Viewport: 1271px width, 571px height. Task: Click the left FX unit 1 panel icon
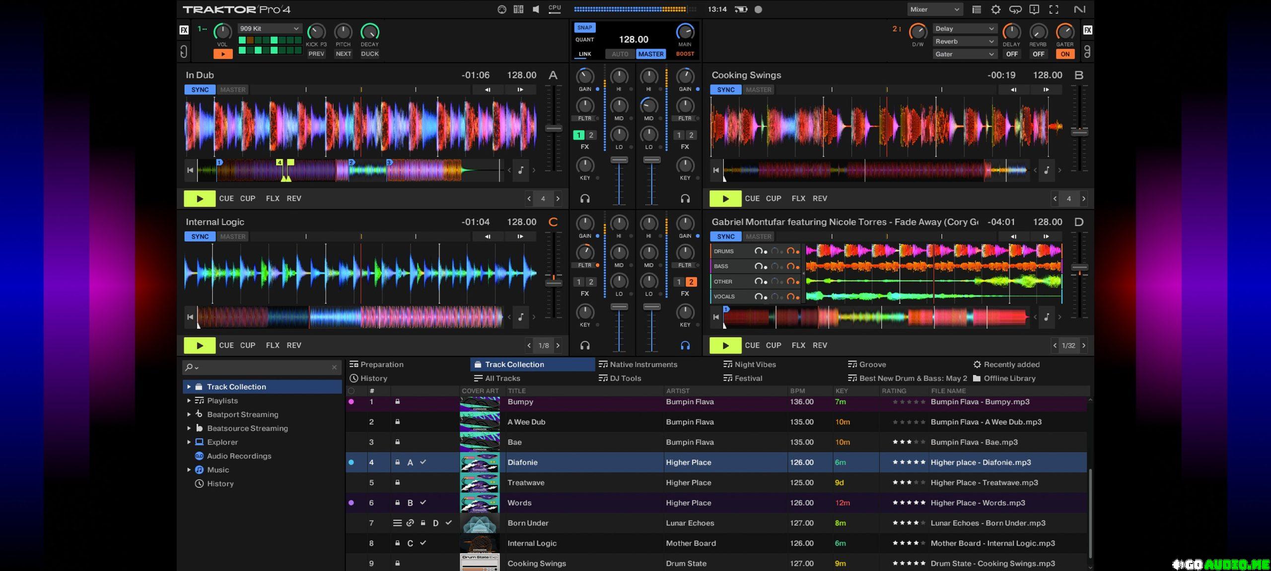click(x=184, y=30)
